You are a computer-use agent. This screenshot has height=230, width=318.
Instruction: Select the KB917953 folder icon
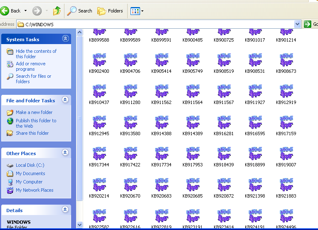(192, 153)
